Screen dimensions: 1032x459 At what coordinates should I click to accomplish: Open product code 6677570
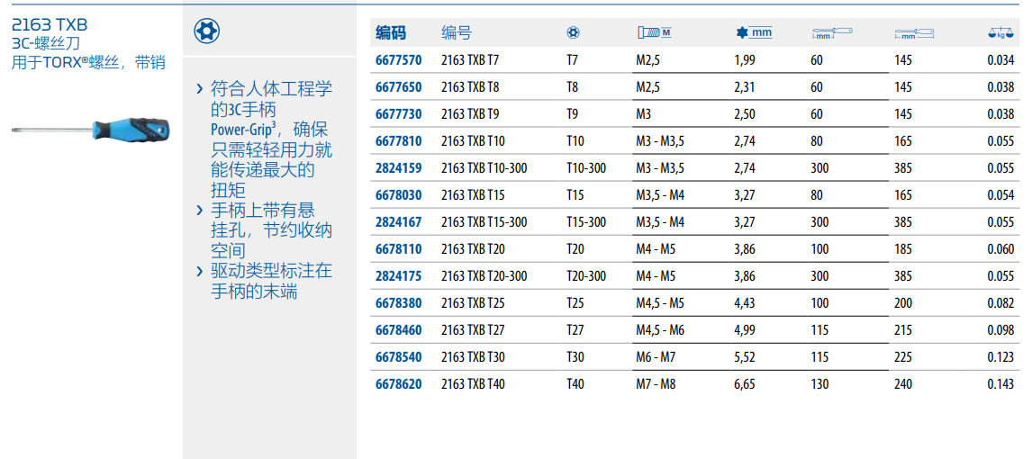click(x=398, y=60)
